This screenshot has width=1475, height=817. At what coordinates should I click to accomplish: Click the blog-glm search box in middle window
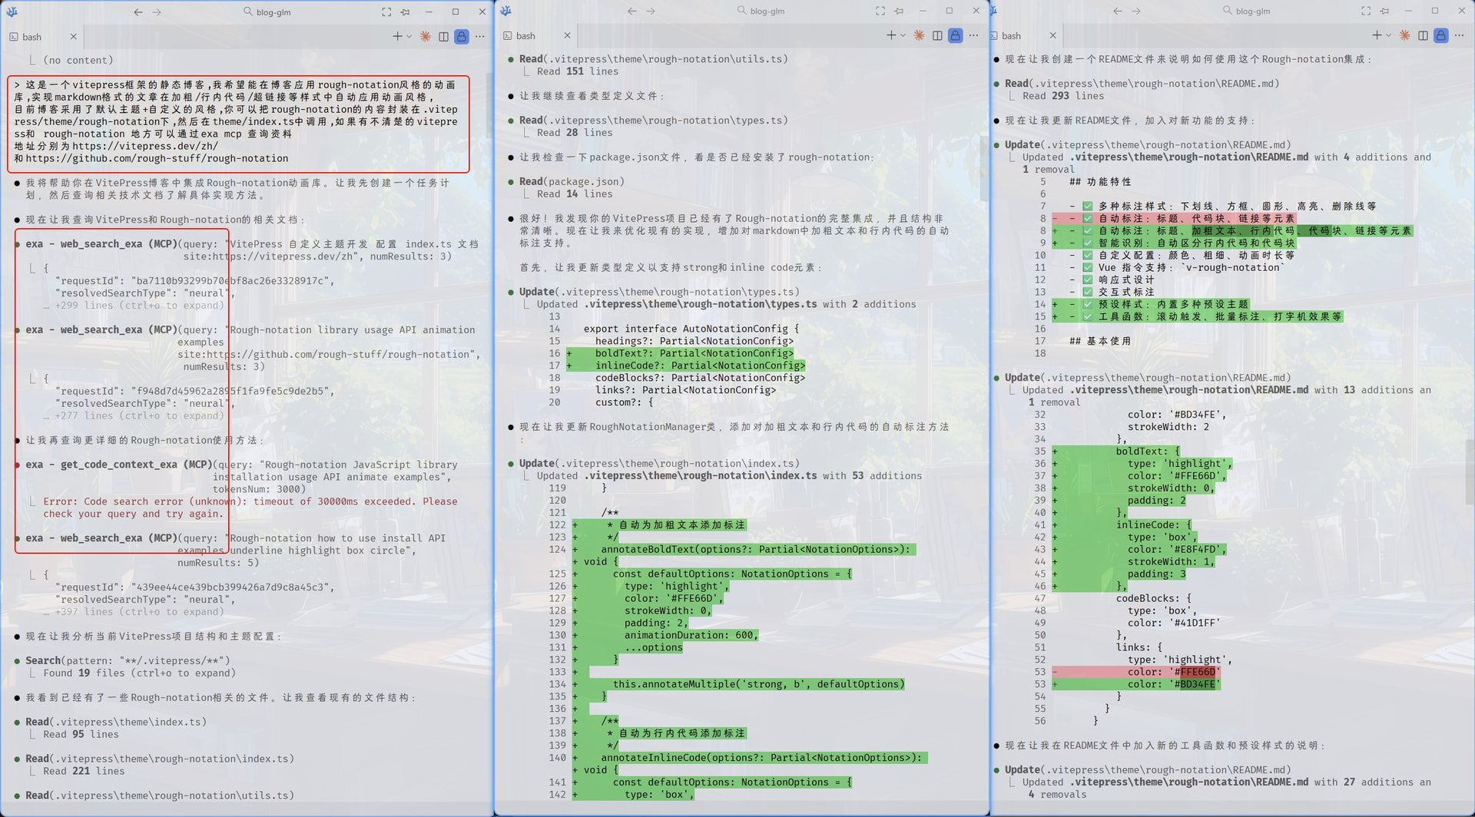tap(761, 11)
